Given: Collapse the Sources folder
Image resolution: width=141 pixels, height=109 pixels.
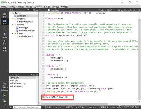Looking at the screenshot, I should coord(12,25).
